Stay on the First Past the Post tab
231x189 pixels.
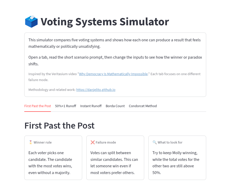click(37, 106)
